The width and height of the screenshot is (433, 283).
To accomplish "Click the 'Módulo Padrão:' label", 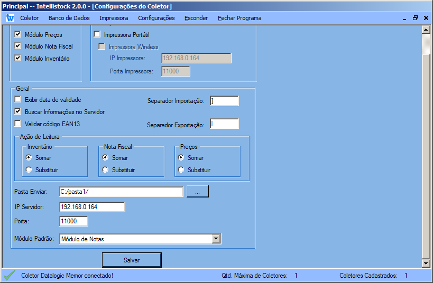I will point(34,239).
